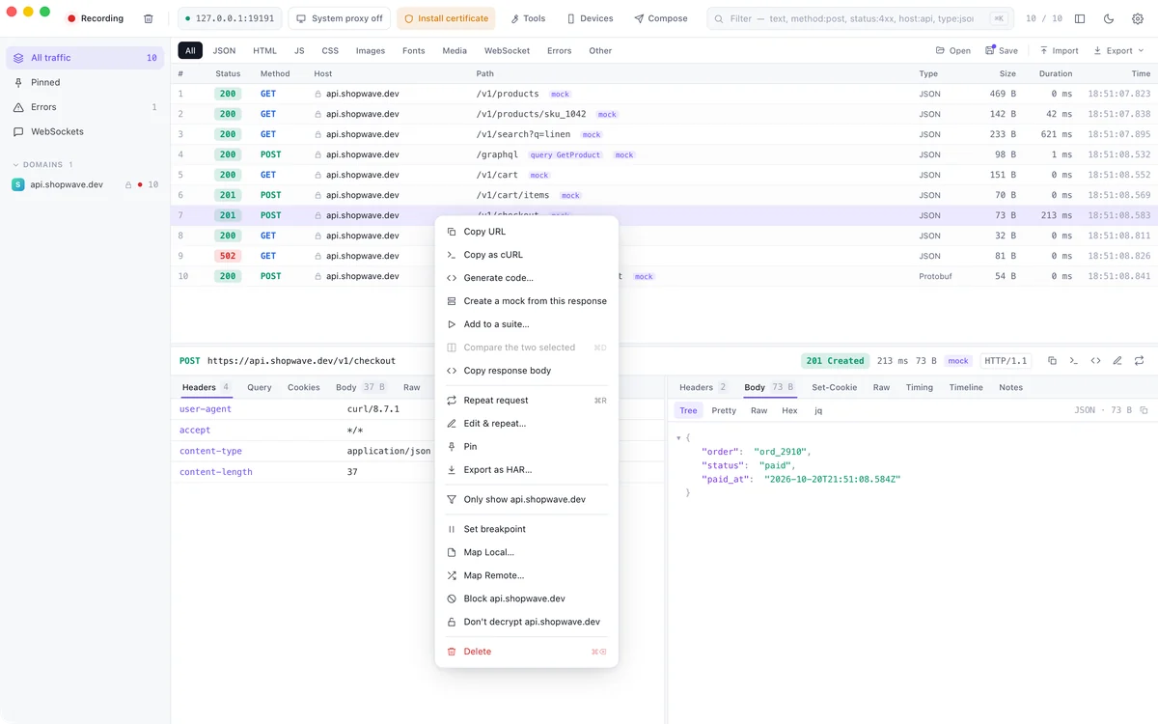Image resolution: width=1158 pixels, height=724 pixels.
Task: Select WebSocket type filter tab
Action: 507,50
